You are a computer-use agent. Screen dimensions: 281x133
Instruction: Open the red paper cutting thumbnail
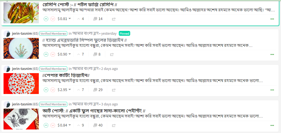pos(21,84)
